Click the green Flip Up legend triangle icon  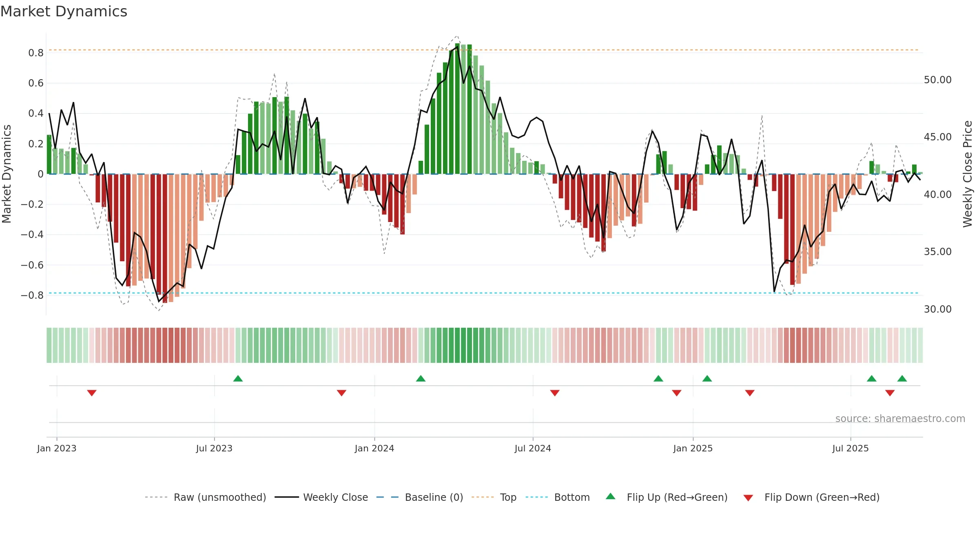click(x=611, y=496)
